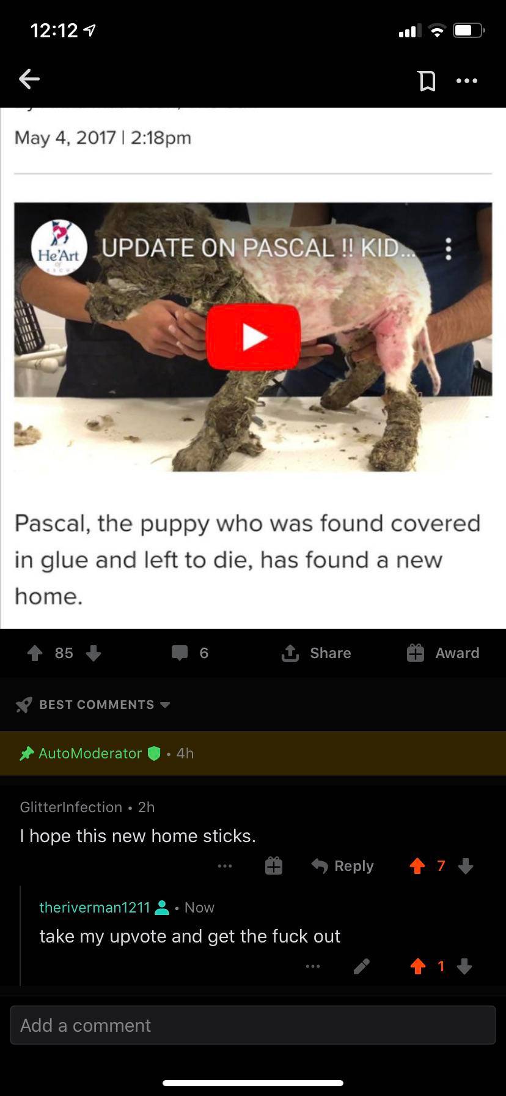
Task: Edit theriverman1211's comment with pencil icon
Action: point(361,966)
